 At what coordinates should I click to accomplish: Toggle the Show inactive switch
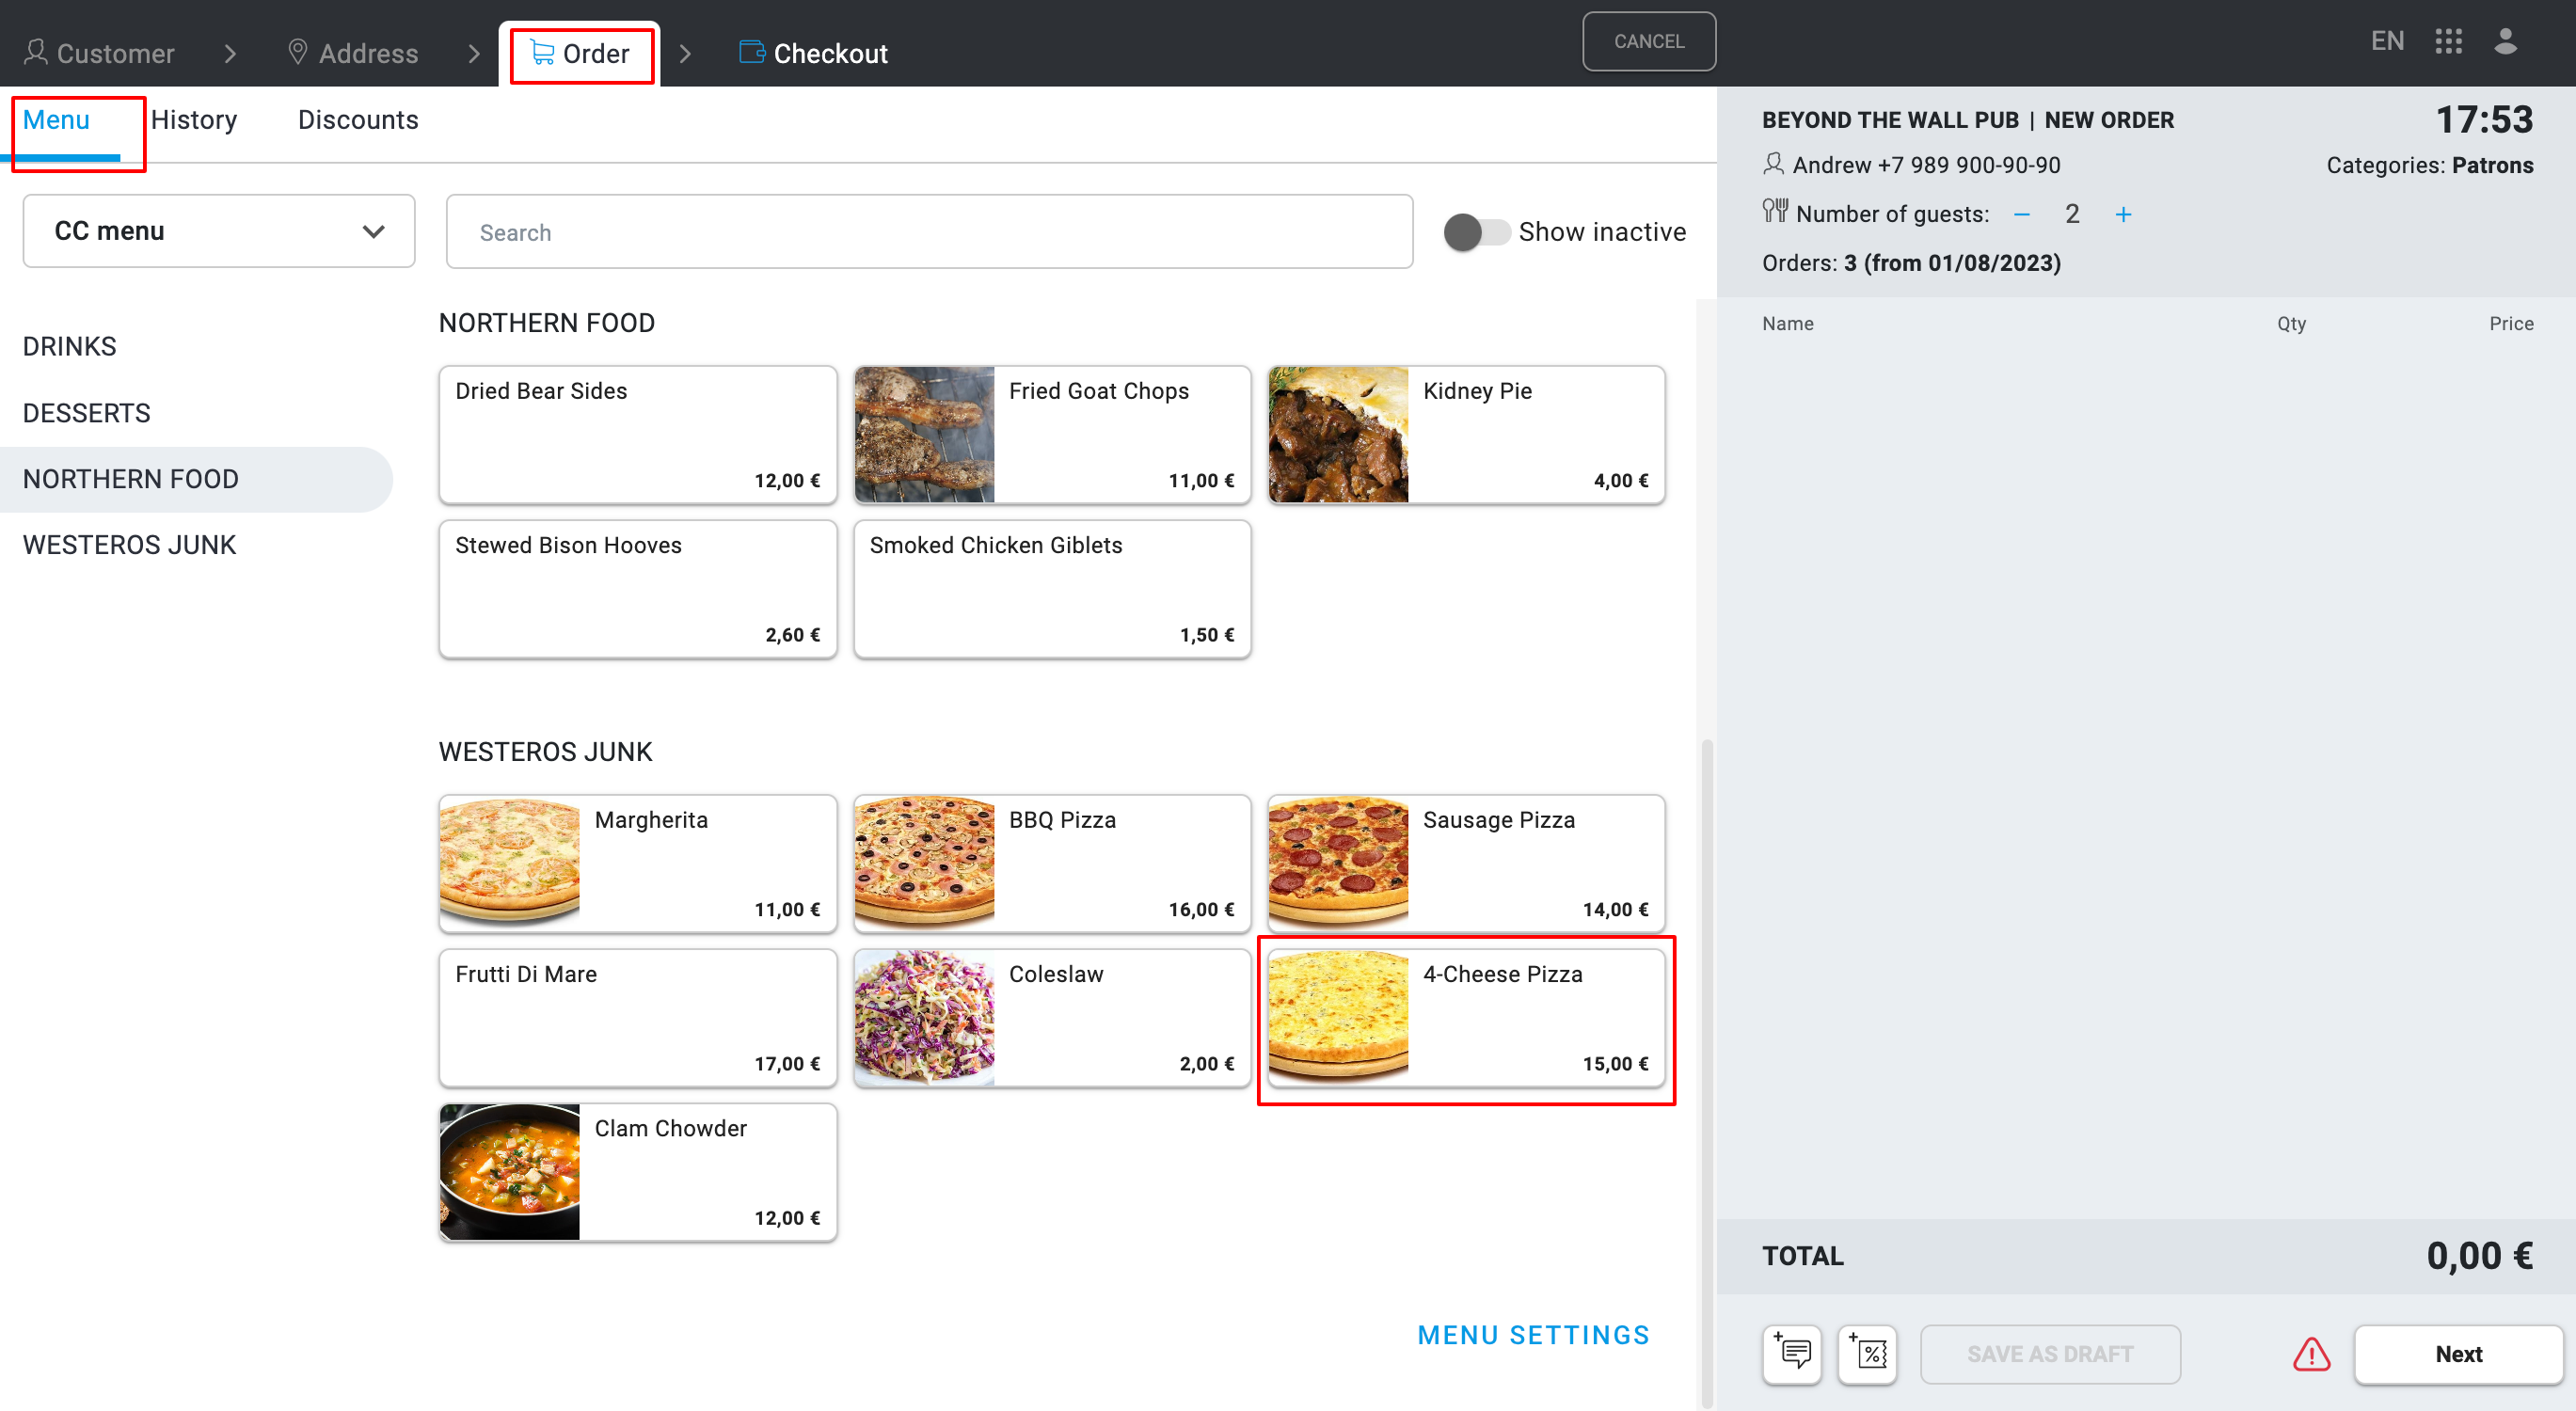1476,232
